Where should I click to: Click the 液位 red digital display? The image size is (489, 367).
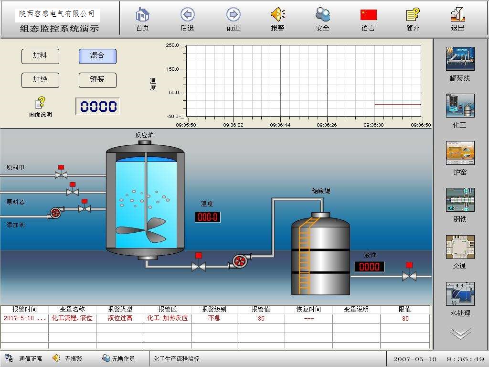click(369, 267)
